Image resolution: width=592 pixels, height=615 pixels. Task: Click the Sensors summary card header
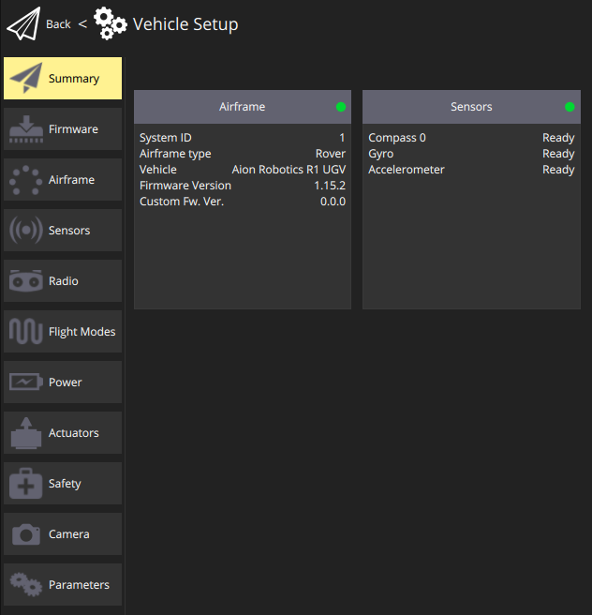tap(471, 107)
